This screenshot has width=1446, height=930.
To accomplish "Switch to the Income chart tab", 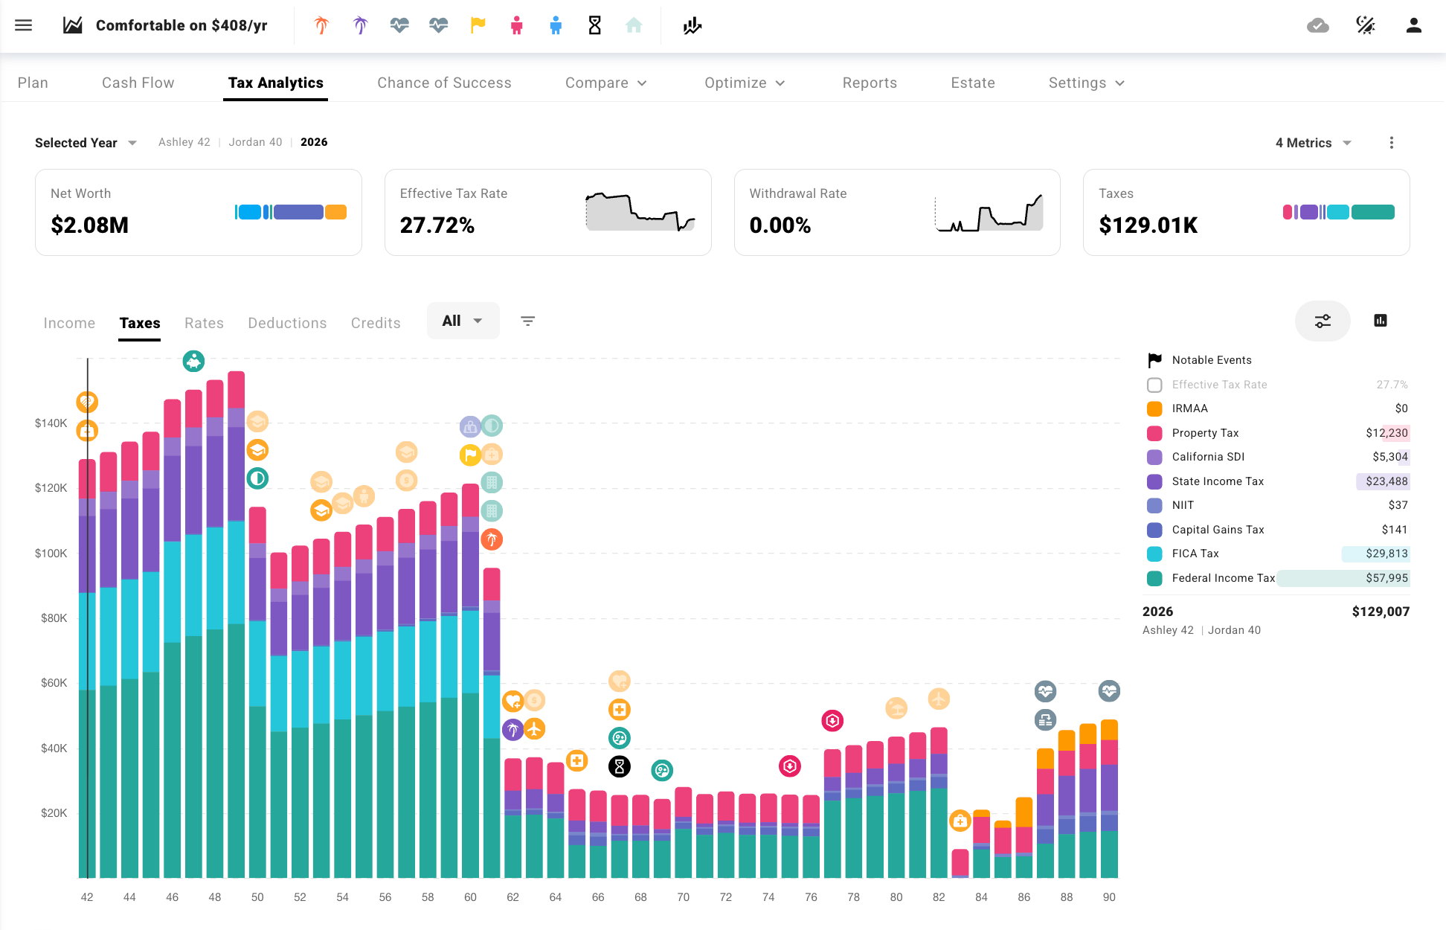I will coord(69,323).
